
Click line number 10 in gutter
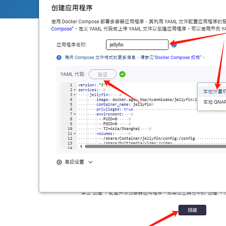70,129
